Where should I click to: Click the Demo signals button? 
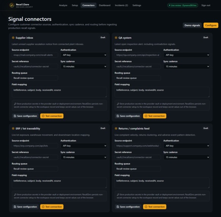click(x=192, y=25)
